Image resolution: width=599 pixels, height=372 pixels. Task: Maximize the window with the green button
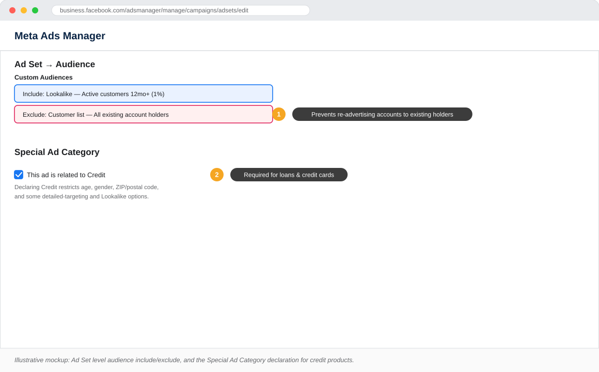(x=35, y=10)
